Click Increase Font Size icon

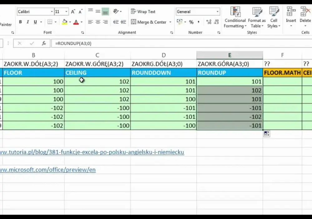pyautogui.click(x=73, y=12)
